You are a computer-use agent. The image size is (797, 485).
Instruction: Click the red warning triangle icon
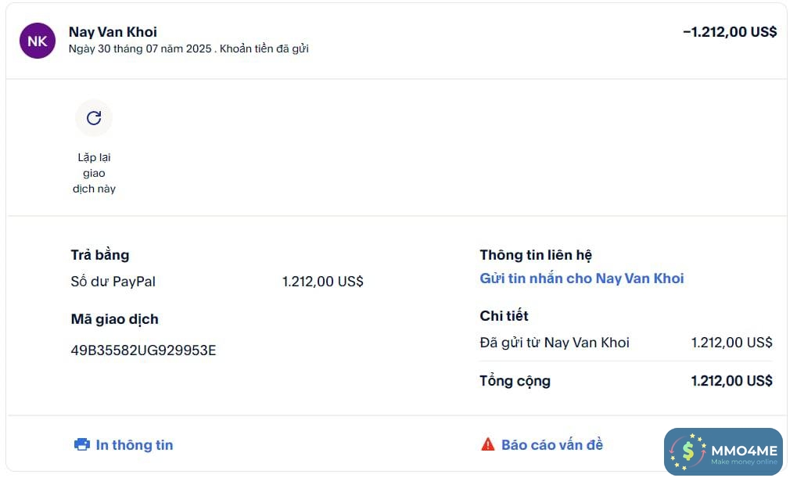488,445
